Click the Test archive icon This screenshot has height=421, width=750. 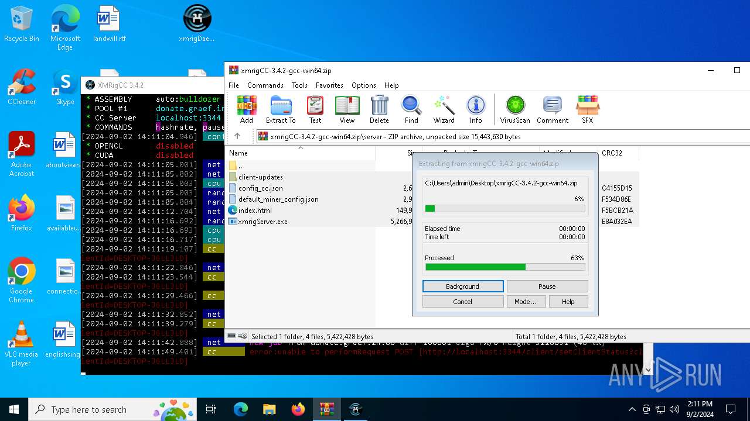point(315,109)
